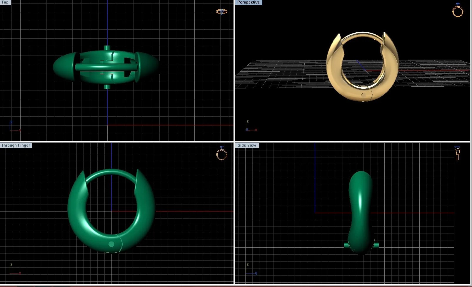Click the left pointed cap in Top view
Image resolution: width=472 pixels, height=287 pixels.
[63, 67]
